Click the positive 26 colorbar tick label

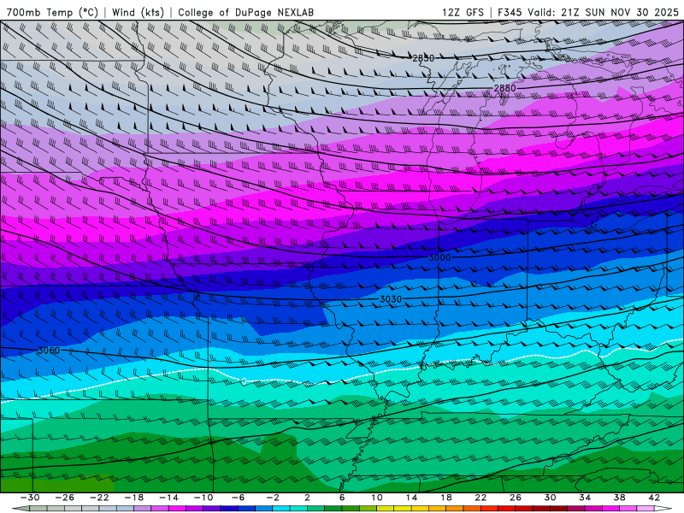click(x=516, y=498)
